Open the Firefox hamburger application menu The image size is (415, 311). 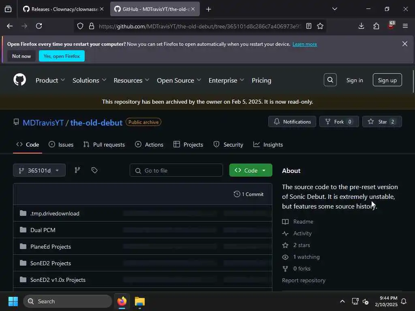click(405, 26)
